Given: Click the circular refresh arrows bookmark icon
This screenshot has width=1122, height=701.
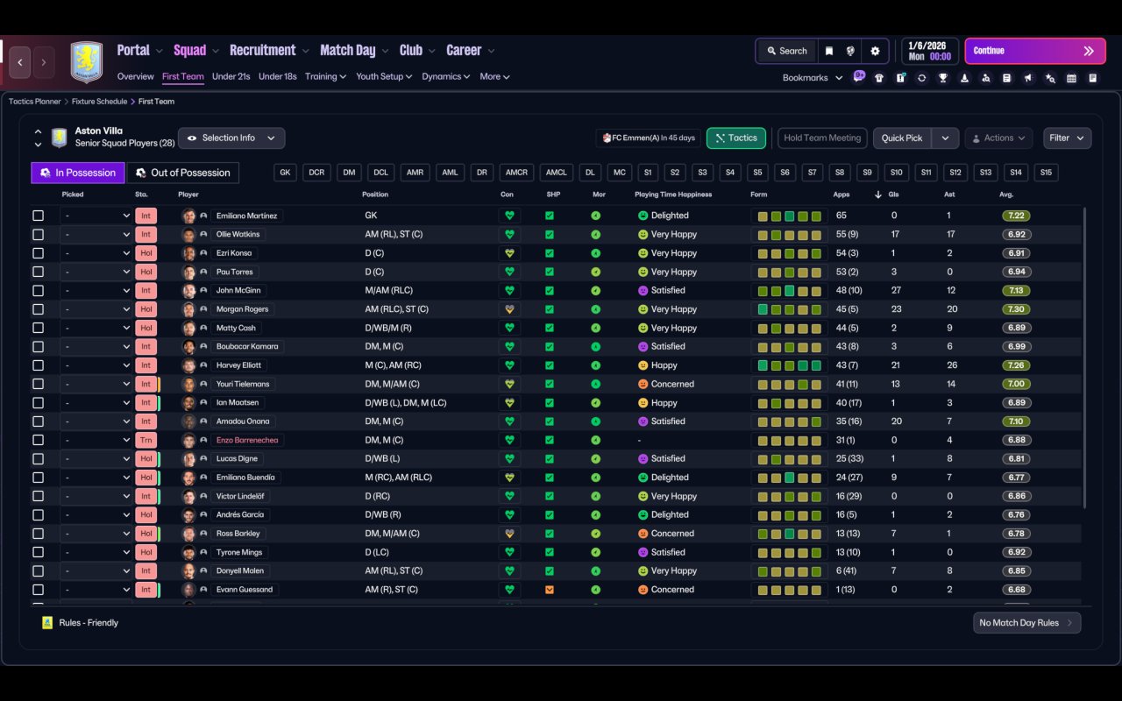Looking at the screenshot, I should pyautogui.click(x=921, y=78).
